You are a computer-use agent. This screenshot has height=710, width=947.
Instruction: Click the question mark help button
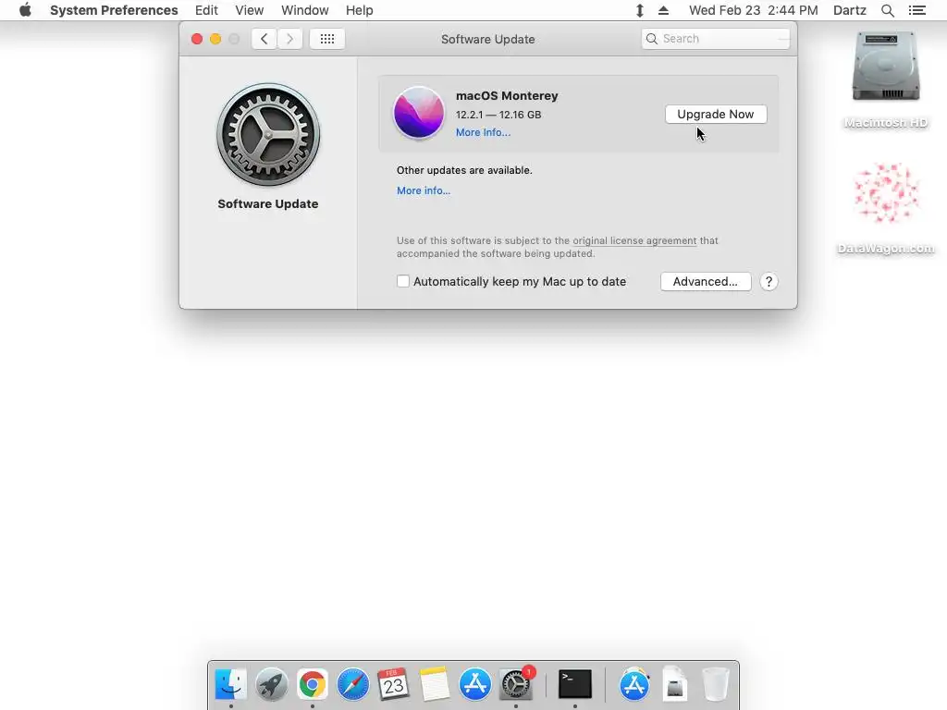click(x=769, y=281)
